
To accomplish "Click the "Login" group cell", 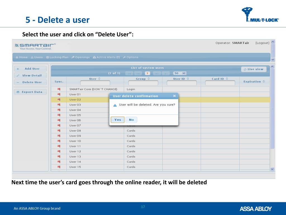I will 131,89.
